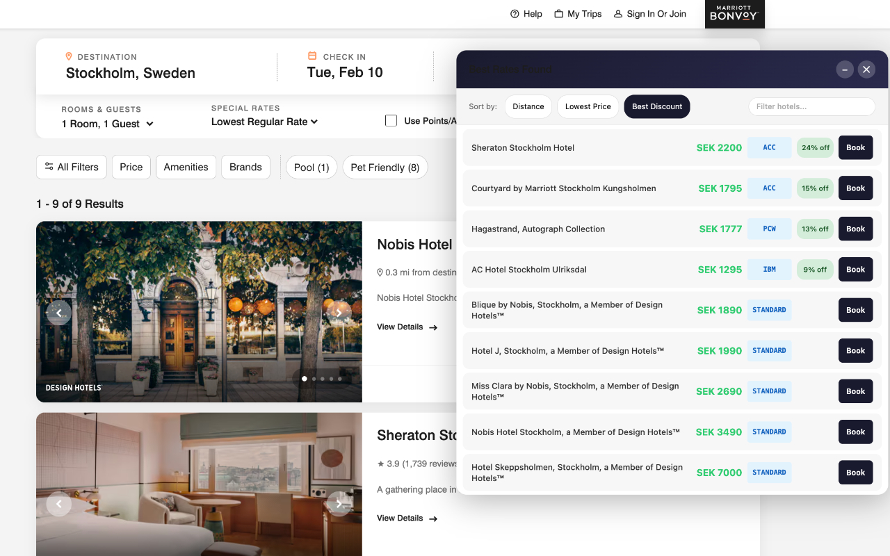Sort hotels by Lowest Price
890x556 pixels.
point(588,106)
